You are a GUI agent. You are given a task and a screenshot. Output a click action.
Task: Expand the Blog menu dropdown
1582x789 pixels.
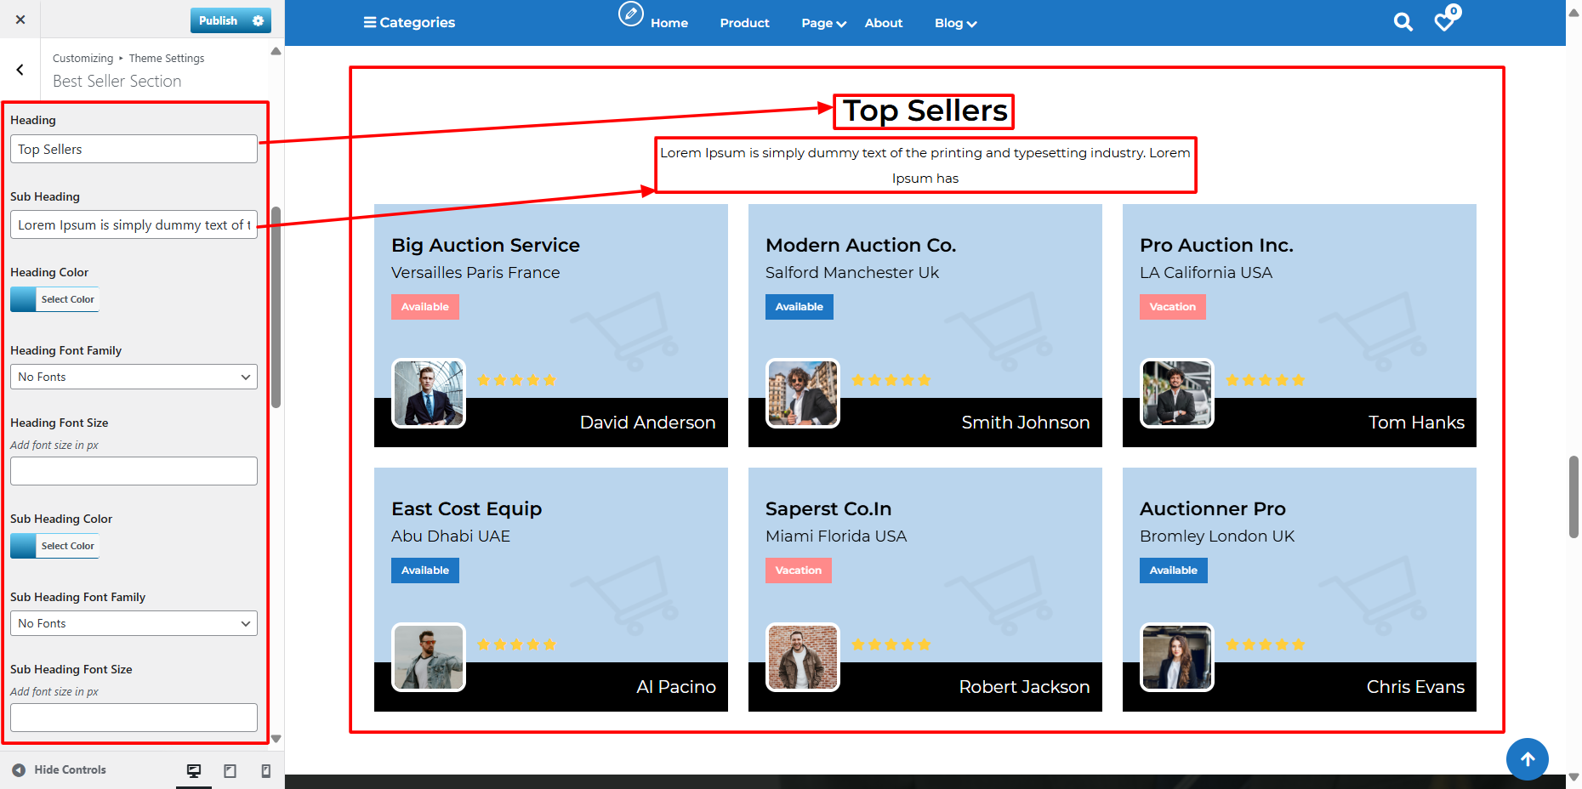(955, 23)
